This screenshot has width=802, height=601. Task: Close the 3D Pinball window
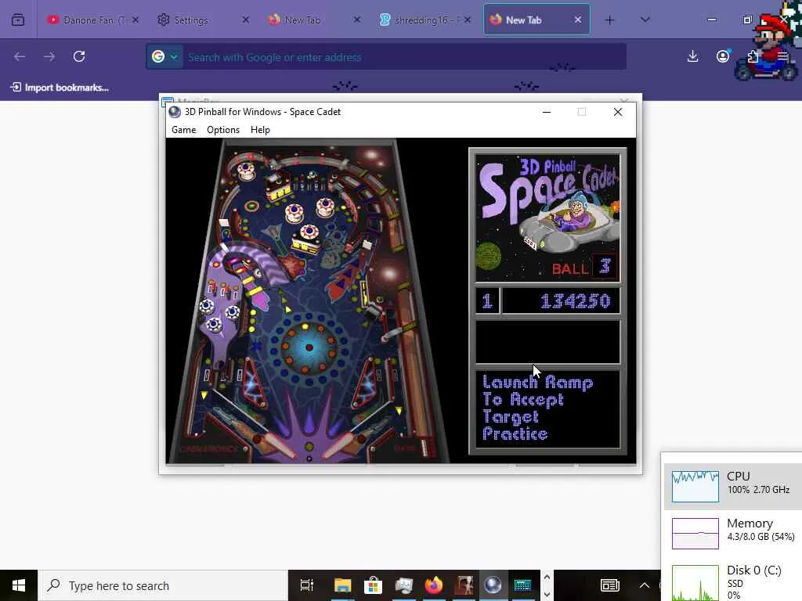(x=618, y=112)
